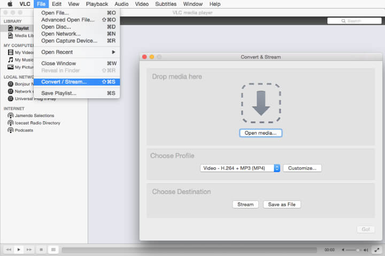This screenshot has height=256, width=385.
Task: Open the Edit menu
Action: tap(57, 4)
